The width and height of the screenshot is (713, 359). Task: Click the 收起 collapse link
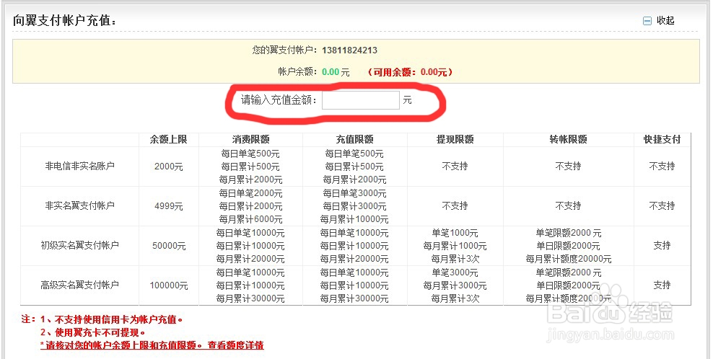point(665,20)
